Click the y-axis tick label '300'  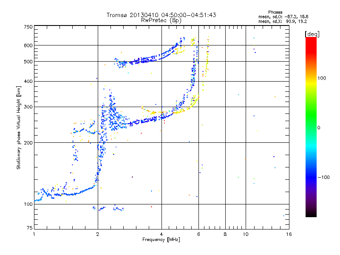[28, 107]
